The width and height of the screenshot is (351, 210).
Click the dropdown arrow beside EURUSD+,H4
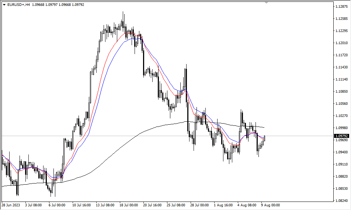coord(4,5)
